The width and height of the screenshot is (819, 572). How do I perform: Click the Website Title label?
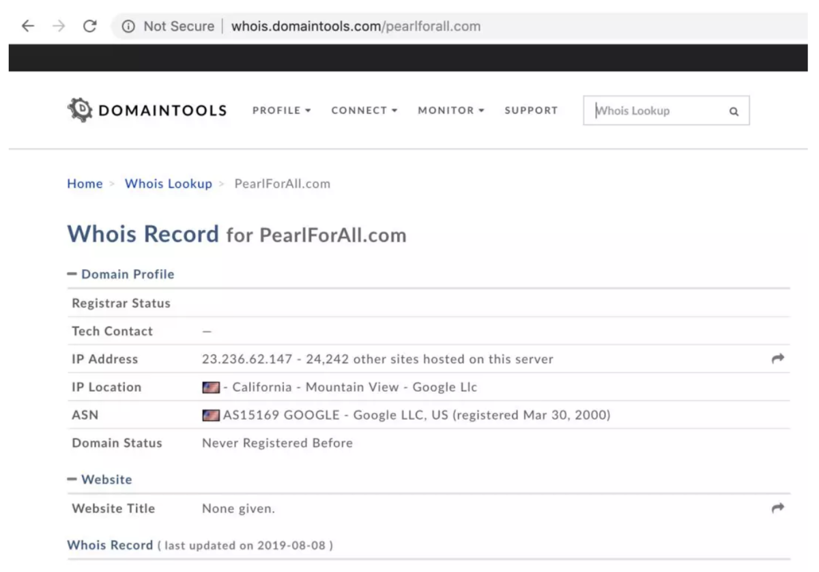pos(113,509)
